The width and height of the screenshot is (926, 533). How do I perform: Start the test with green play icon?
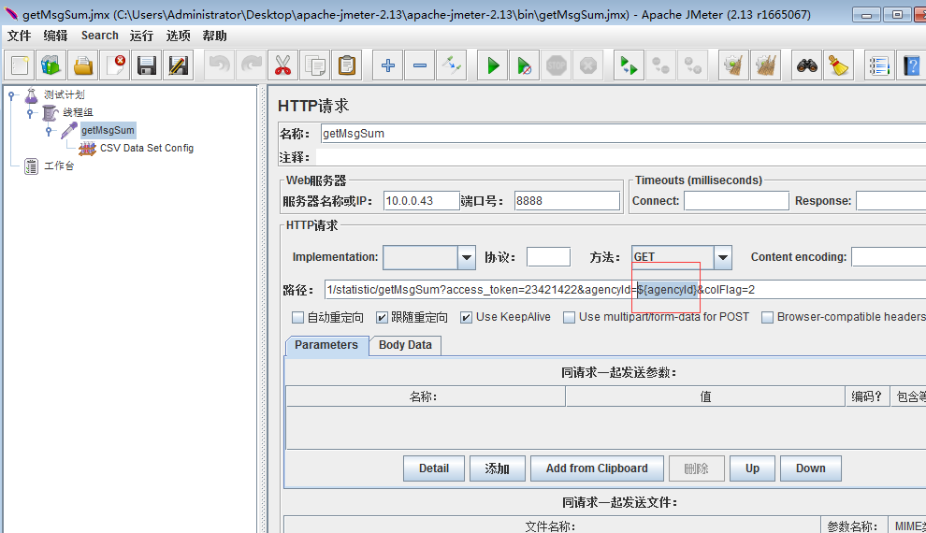(493, 65)
